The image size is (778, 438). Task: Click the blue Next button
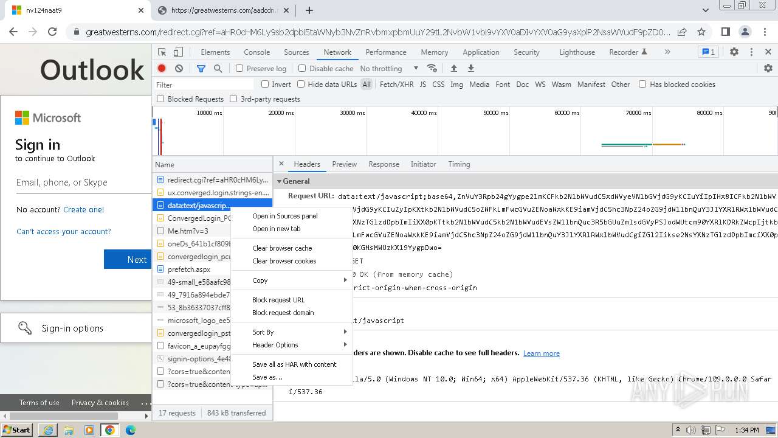(x=128, y=259)
